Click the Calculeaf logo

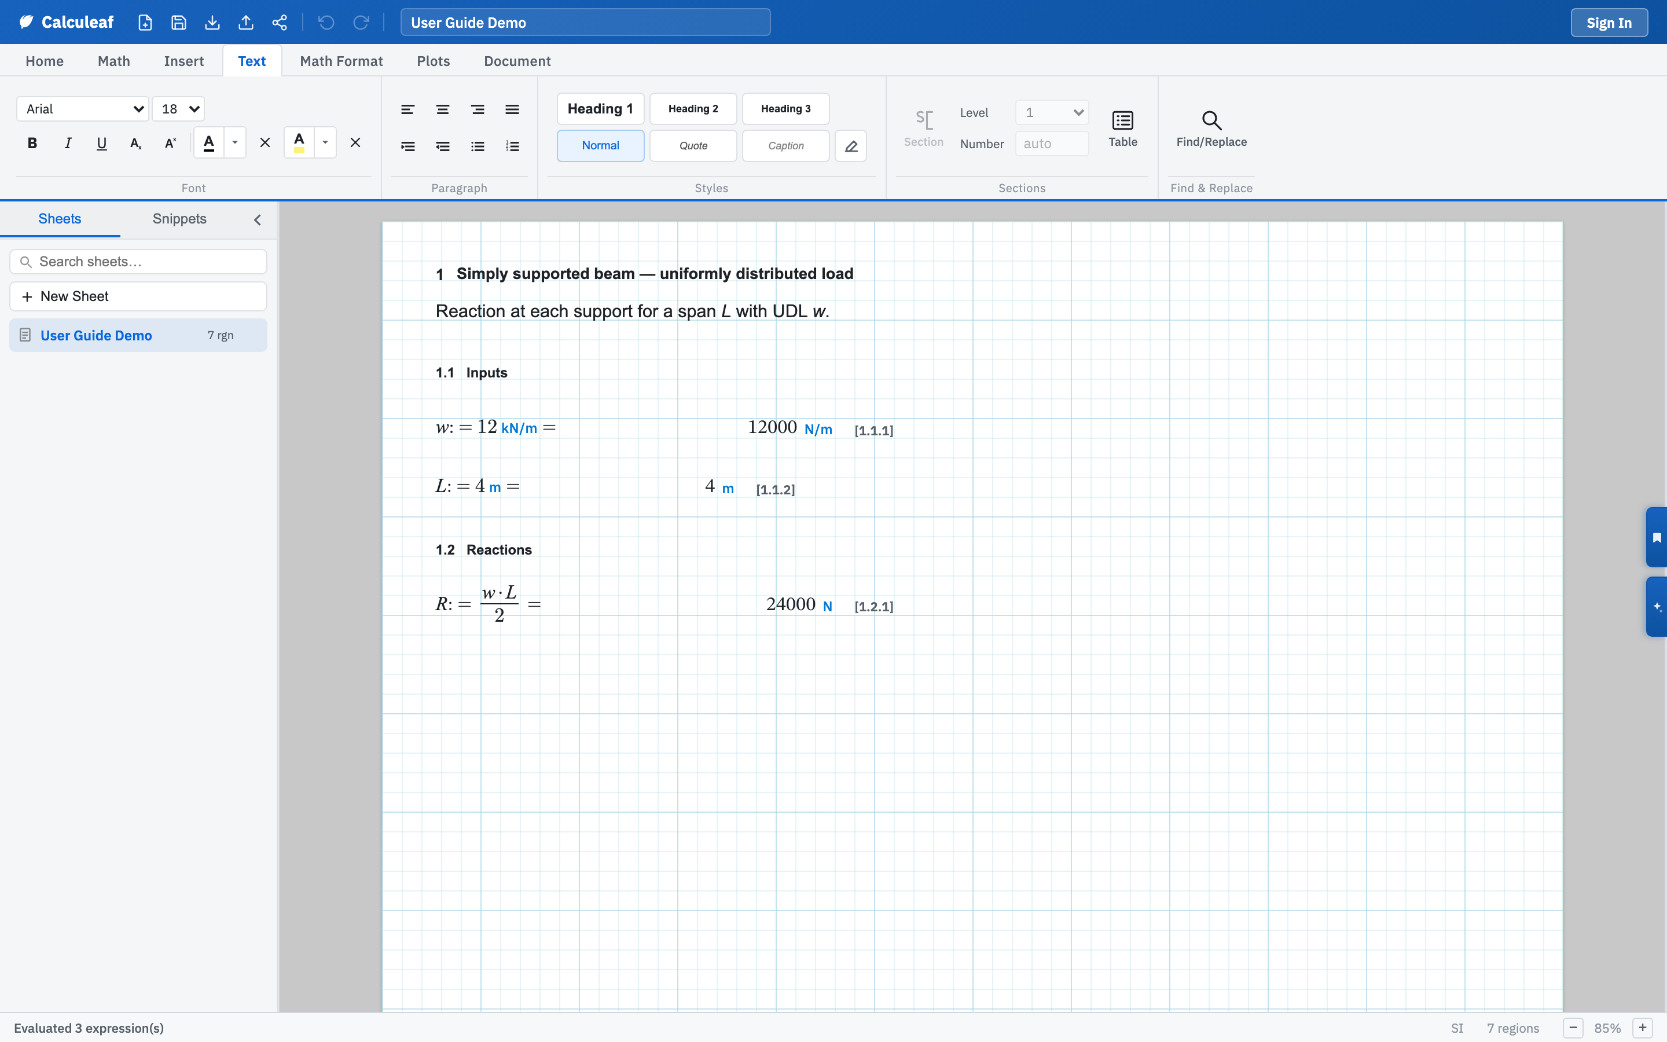point(66,22)
